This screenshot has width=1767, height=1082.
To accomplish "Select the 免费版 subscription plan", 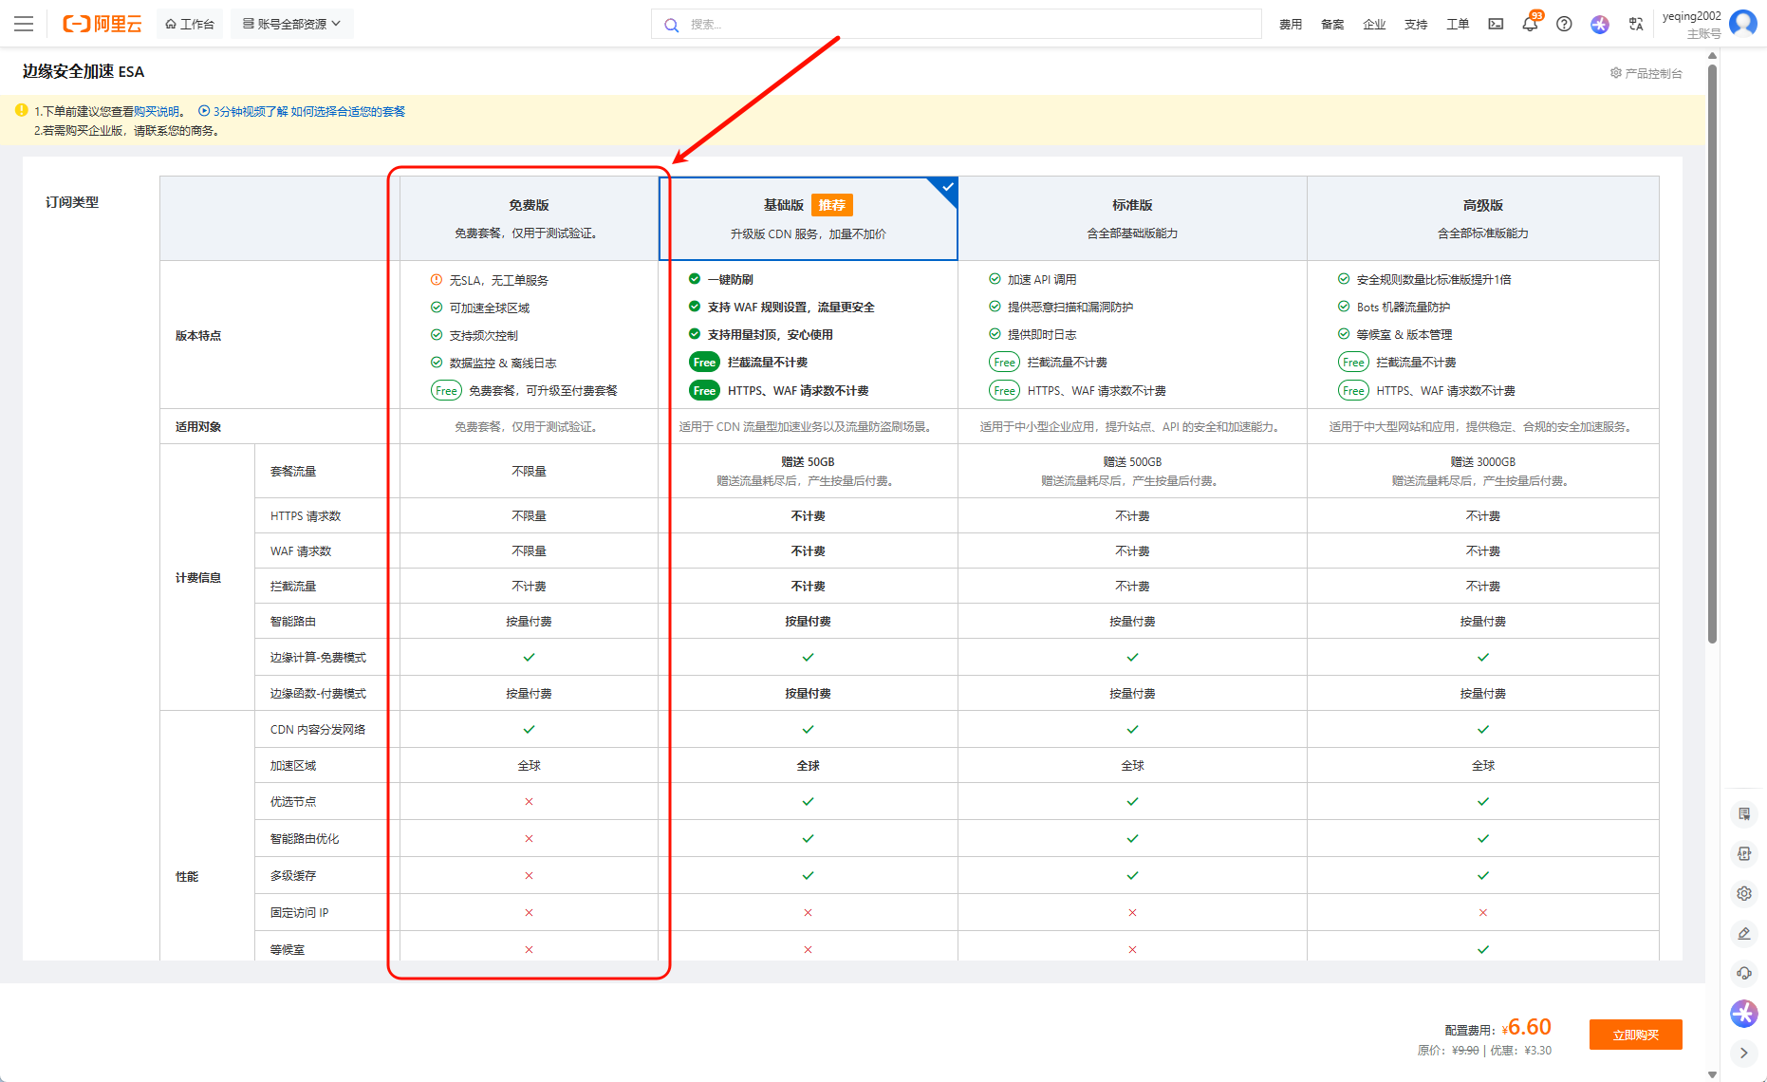I will (x=529, y=218).
